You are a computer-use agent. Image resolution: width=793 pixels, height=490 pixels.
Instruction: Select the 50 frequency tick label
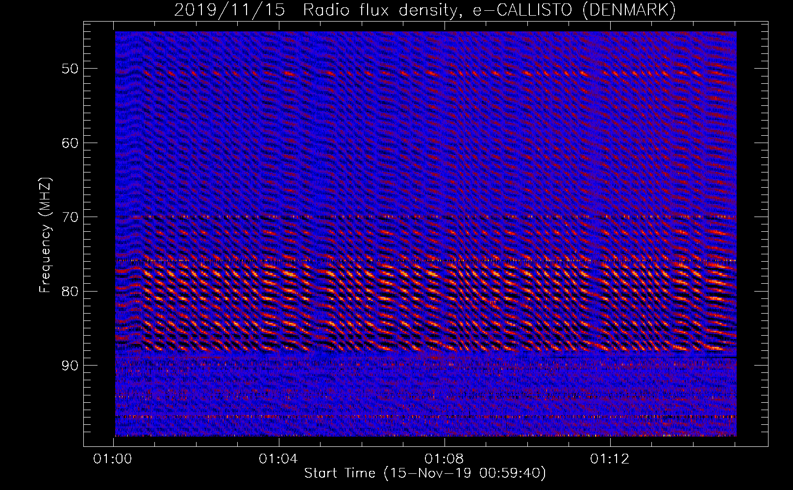tap(70, 69)
